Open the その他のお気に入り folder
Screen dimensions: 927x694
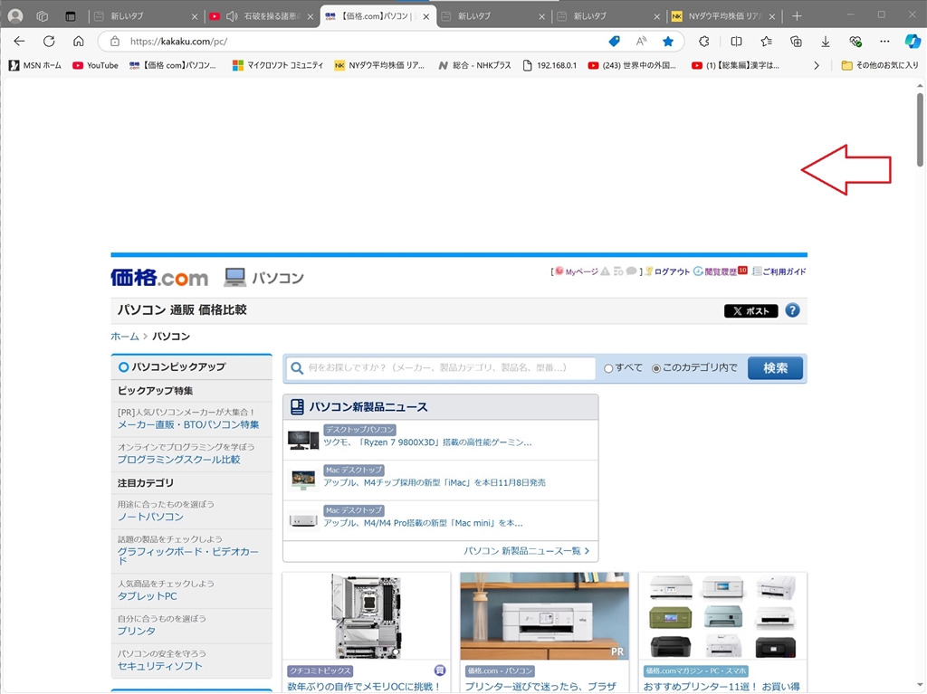pos(880,66)
